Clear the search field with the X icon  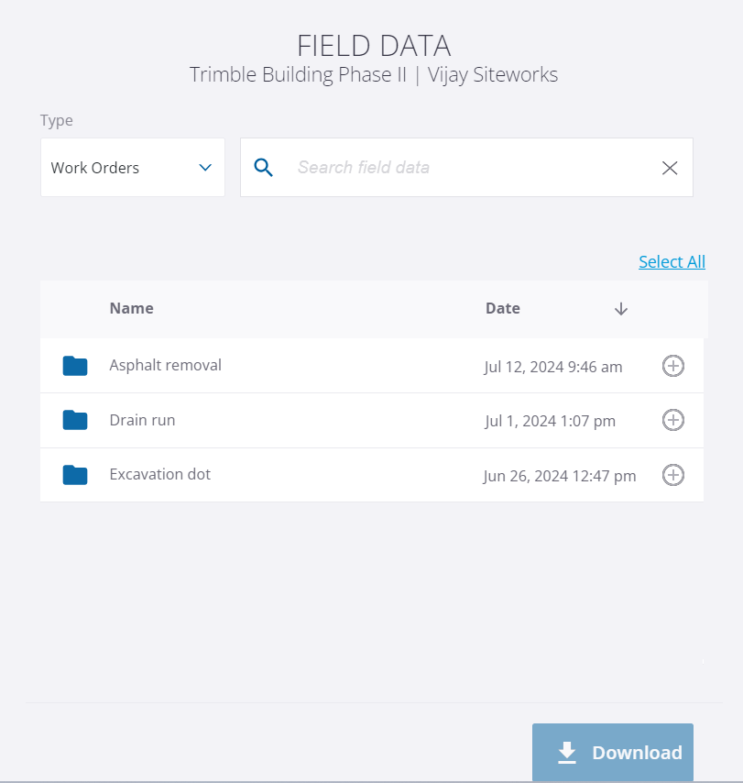(x=670, y=168)
